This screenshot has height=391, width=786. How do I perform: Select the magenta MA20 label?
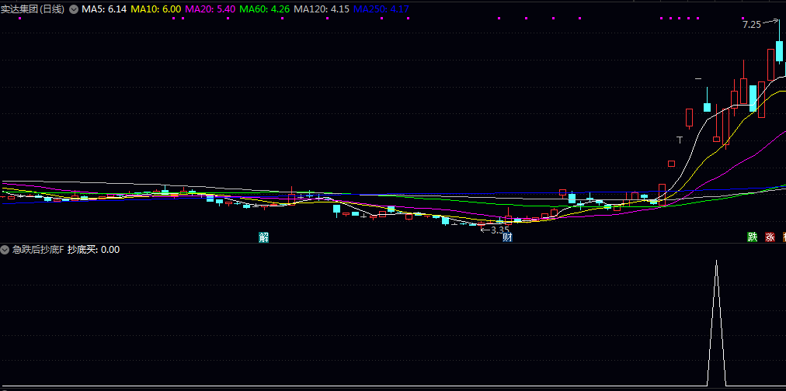pyautogui.click(x=210, y=9)
